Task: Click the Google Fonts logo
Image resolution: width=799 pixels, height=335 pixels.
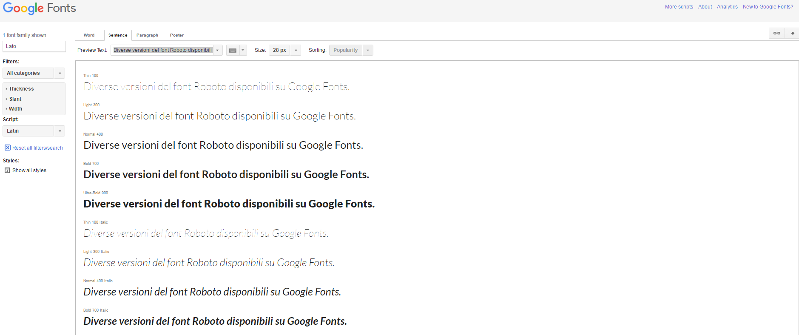Action: (40, 8)
